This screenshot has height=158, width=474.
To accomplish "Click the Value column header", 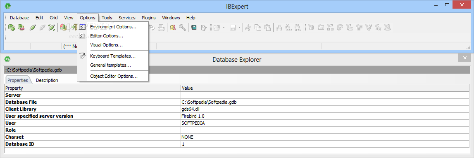I will pyautogui.click(x=325, y=88).
